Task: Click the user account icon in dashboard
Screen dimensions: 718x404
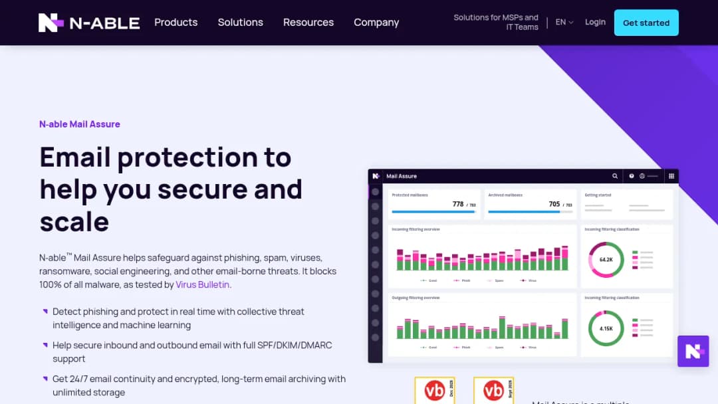Action: click(642, 176)
